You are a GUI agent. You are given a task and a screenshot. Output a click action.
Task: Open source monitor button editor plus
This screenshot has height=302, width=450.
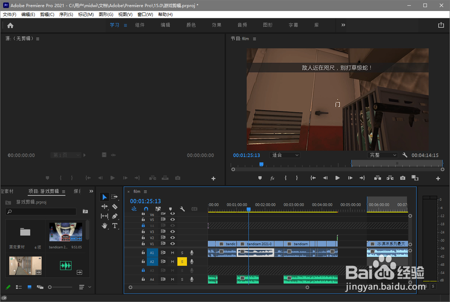pos(213,179)
